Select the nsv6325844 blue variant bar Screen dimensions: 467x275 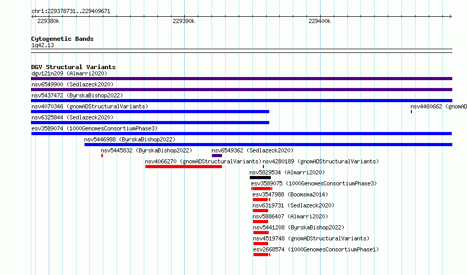[x=150, y=123]
